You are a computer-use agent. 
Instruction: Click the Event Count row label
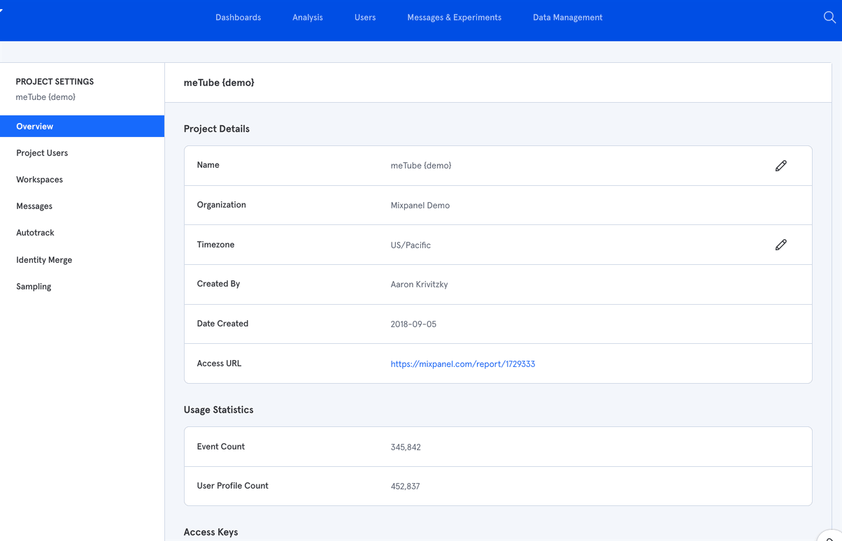point(221,447)
